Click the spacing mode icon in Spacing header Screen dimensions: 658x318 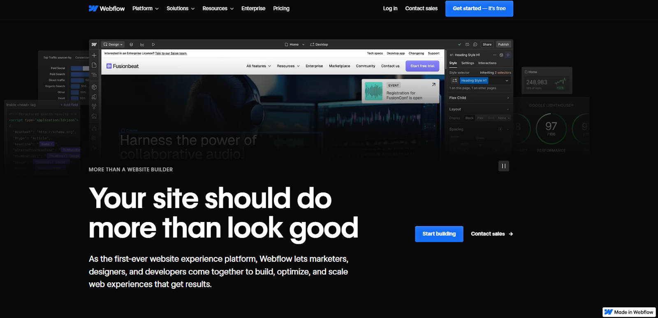500,129
